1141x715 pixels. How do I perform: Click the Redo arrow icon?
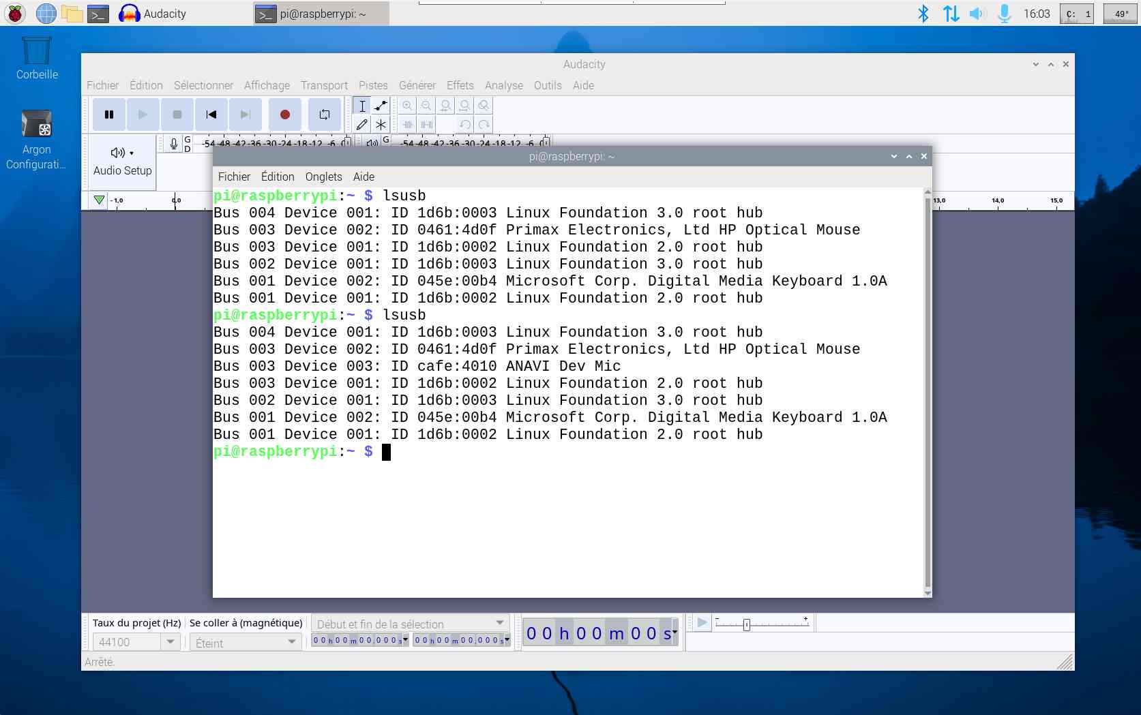click(484, 124)
